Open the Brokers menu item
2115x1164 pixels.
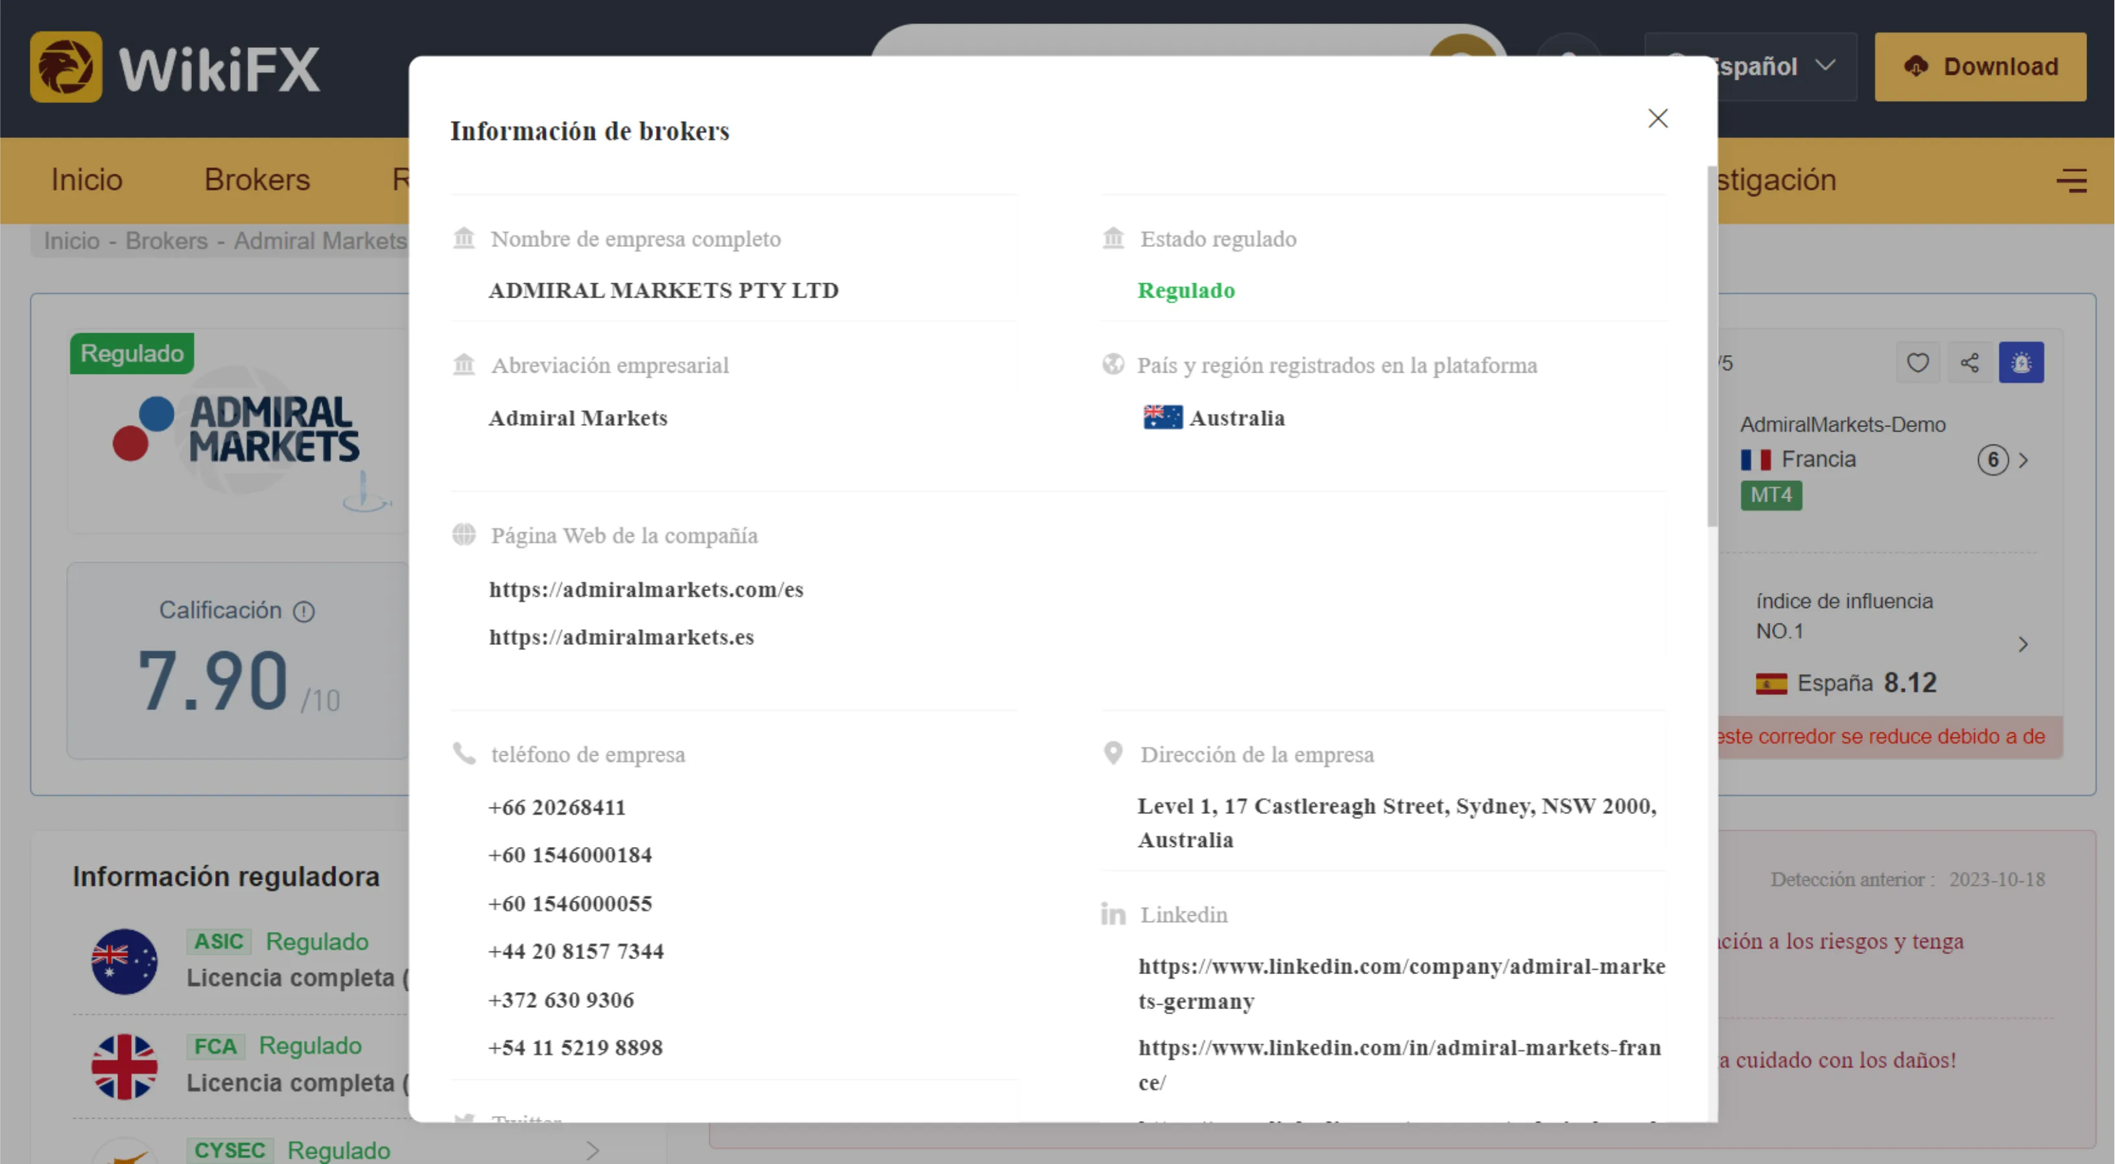(x=257, y=180)
